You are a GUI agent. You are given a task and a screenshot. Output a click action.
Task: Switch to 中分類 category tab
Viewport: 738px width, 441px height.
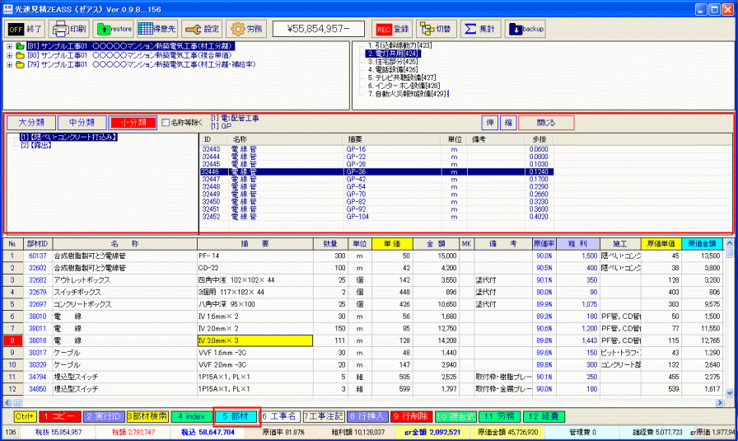pyautogui.click(x=82, y=123)
